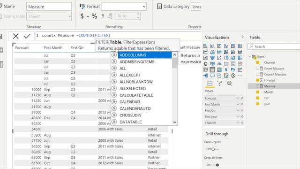Remove Channel from Values

pos(242,123)
